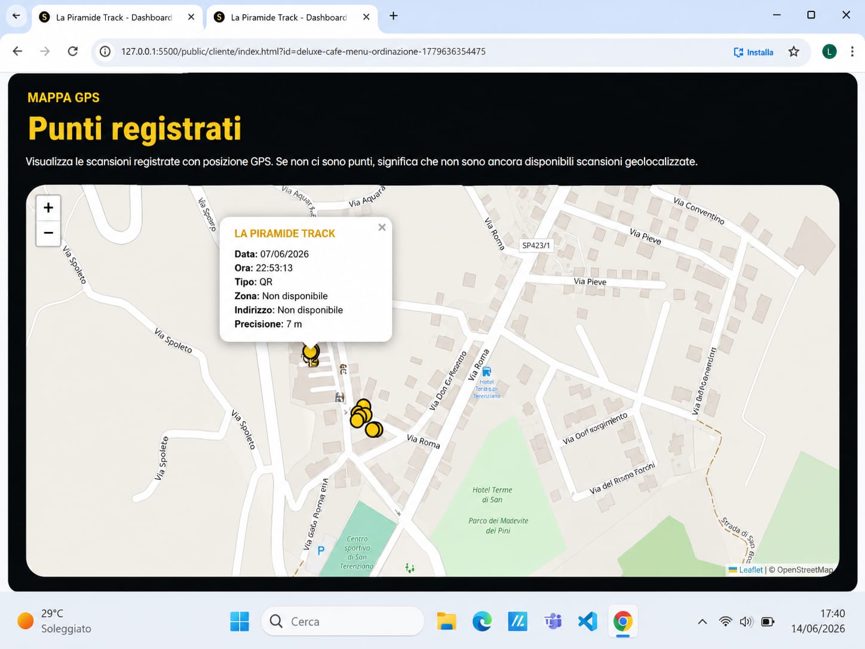The image size is (865, 649).
Task: Bookmark this page with the star
Action: 793,51
